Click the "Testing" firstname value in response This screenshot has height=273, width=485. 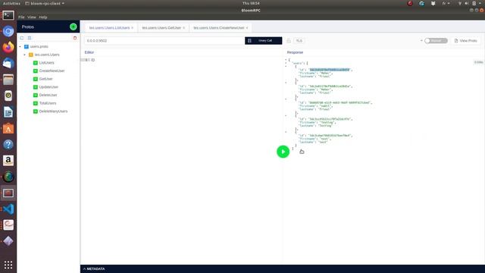click(x=326, y=123)
